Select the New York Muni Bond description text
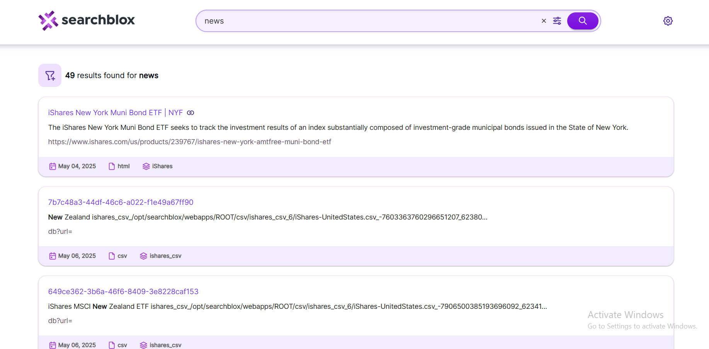Screen dimensions: 709x349 (x=338, y=128)
